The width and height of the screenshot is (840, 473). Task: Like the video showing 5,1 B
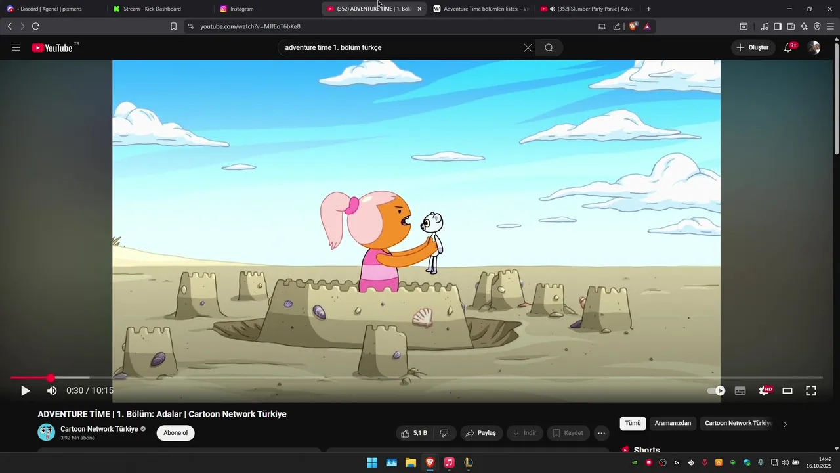414,433
